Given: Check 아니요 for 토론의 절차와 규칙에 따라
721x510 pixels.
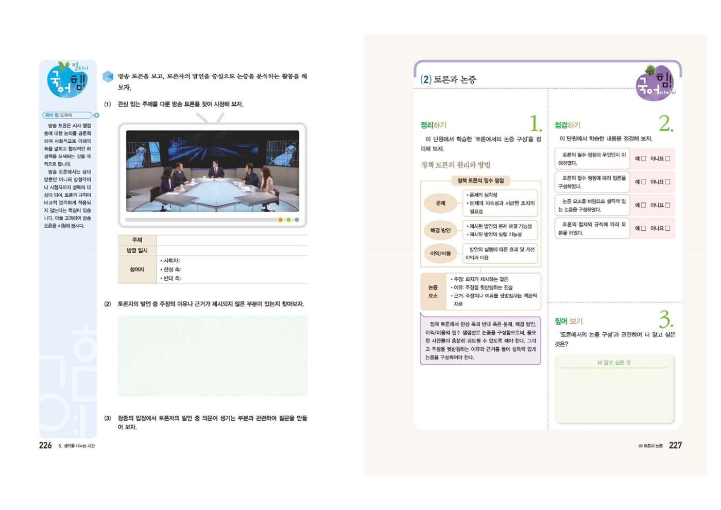Looking at the screenshot, I should pyautogui.click(x=667, y=228).
